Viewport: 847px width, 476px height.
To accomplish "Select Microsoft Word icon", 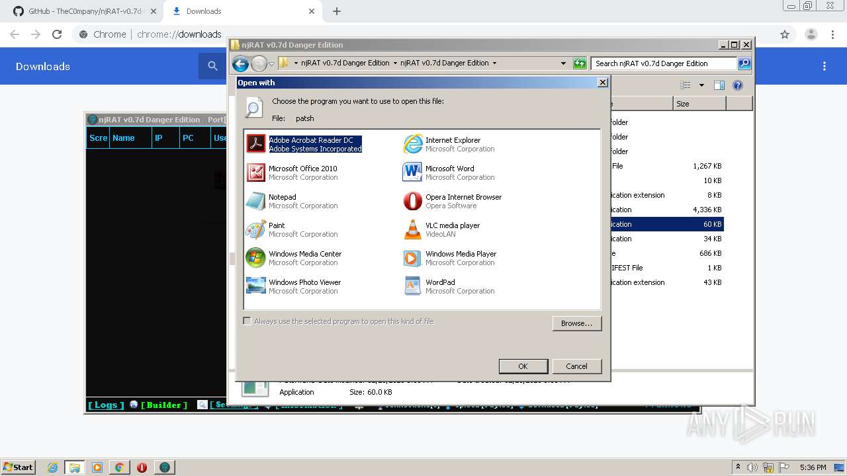I will pos(412,173).
